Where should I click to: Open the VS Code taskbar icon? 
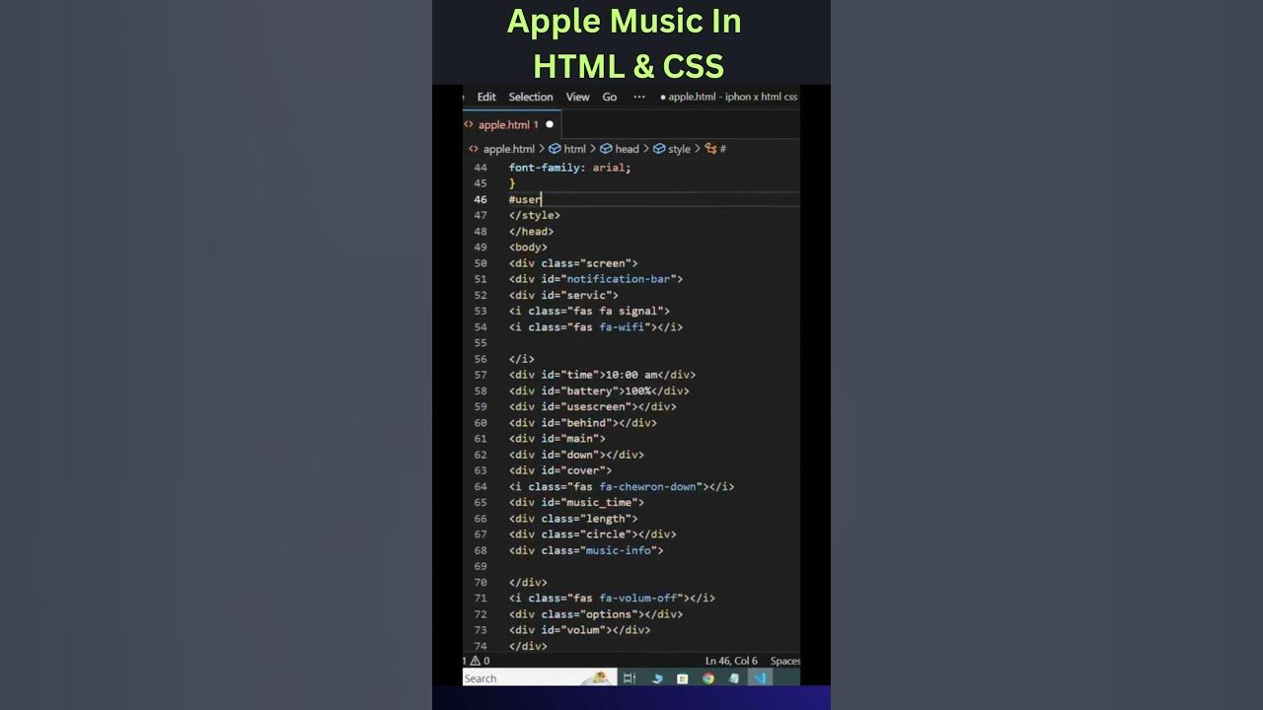[760, 678]
